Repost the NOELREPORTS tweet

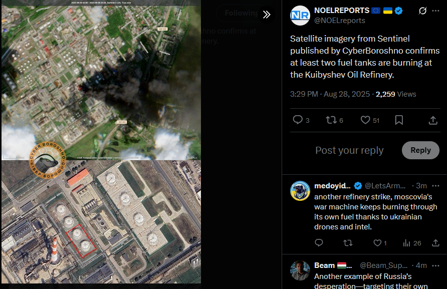(x=331, y=120)
